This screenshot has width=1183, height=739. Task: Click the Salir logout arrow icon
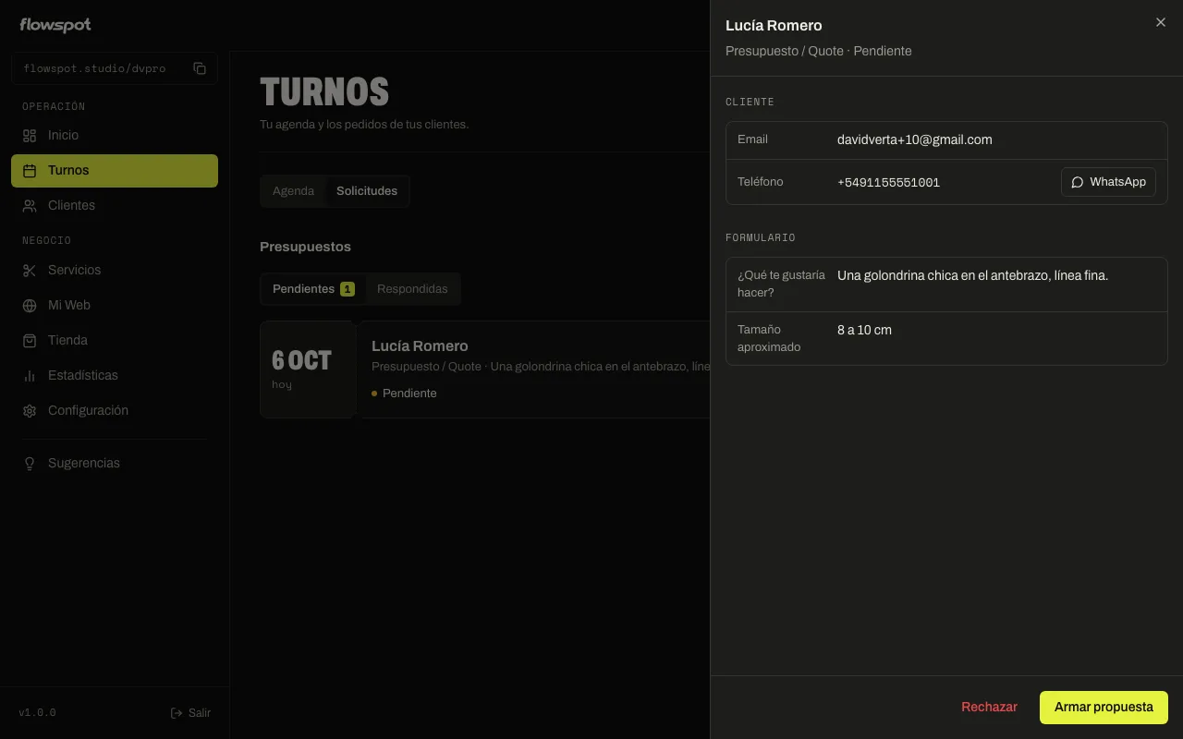click(x=177, y=713)
